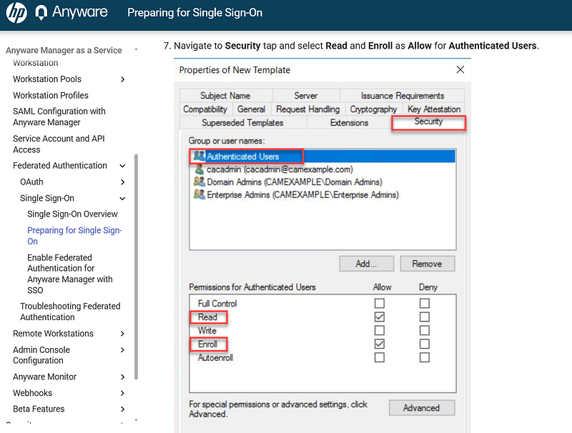Open Workstation Profiles page
Image resolution: width=572 pixels, height=433 pixels.
(x=51, y=96)
